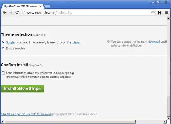This screenshot has width=171, height=124.
Task: Open the Simple theme link
Action: (10, 42)
